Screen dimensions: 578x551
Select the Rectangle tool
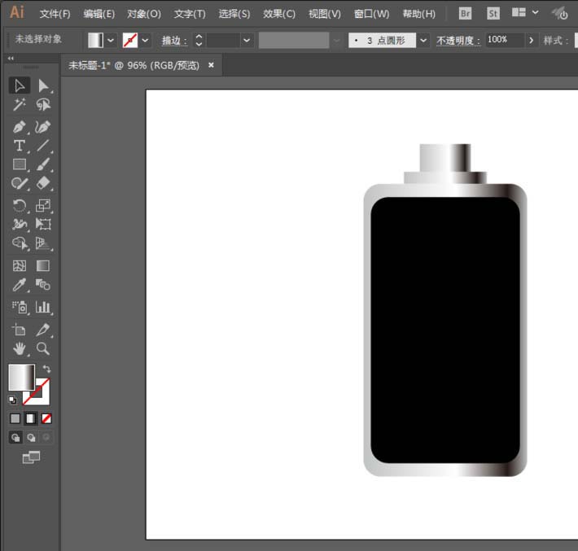(20, 165)
